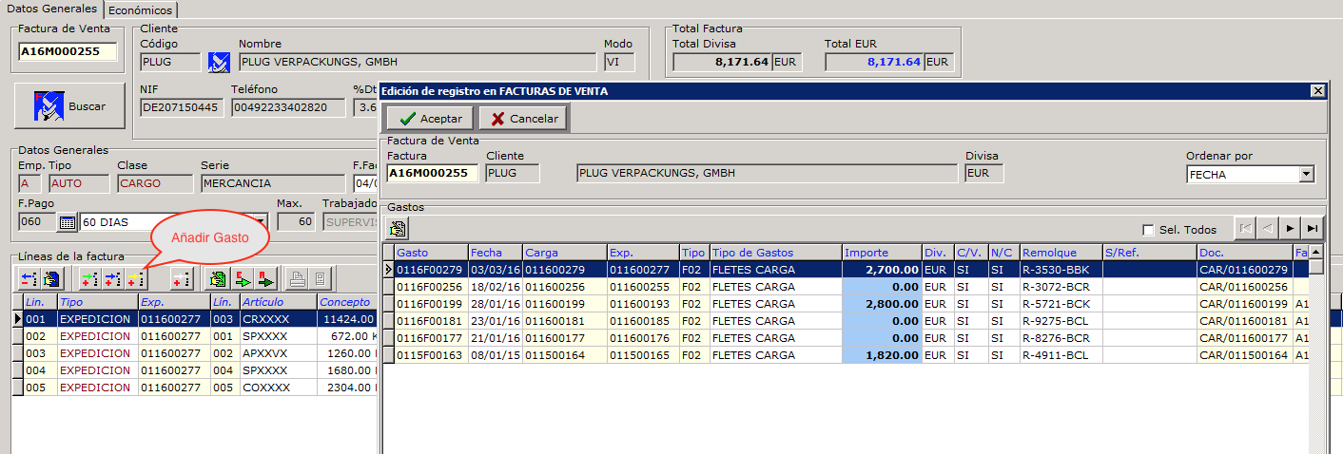Image resolution: width=1343 pixels, height=454 pixels.
Task: Expand the Ordenar por dropdown
Action: click(x=1306, y=175)
